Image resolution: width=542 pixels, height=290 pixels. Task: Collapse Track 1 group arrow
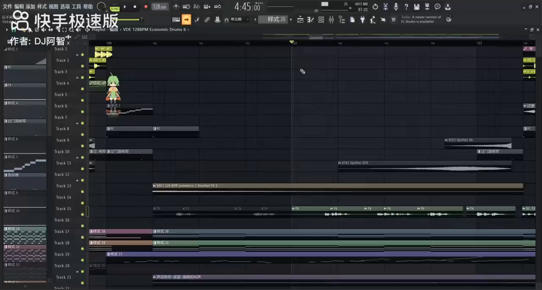click(77, 55)
